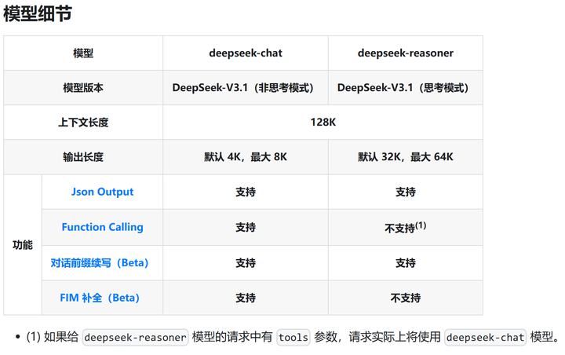Screen dimensions: 565x355
Task: Click the 模型版本 row label
Action: point(83,88)
